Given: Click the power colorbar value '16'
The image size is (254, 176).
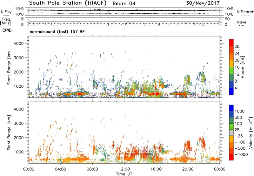Looking at the screenshot, I should [237, 67].
